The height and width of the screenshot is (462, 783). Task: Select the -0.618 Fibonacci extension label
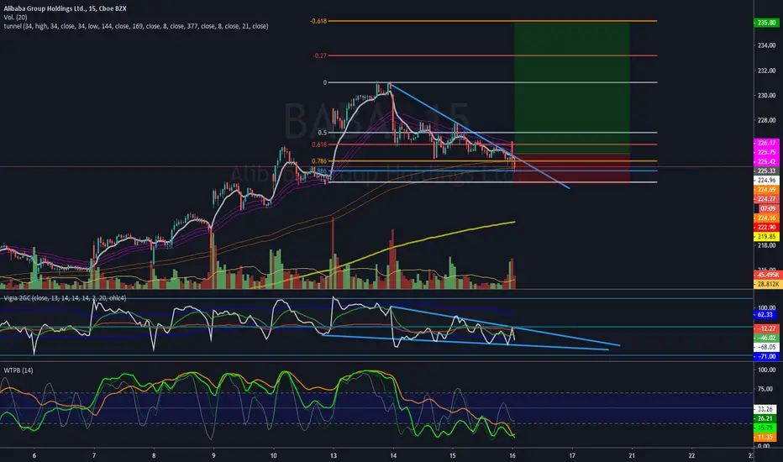point(318,21)
